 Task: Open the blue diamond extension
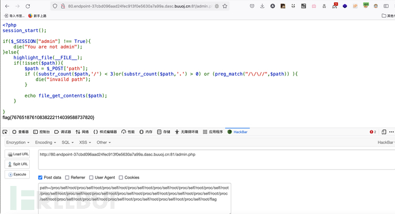[345, 6]
